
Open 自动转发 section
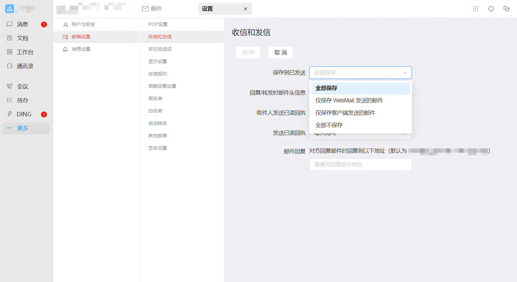[181, 123]
